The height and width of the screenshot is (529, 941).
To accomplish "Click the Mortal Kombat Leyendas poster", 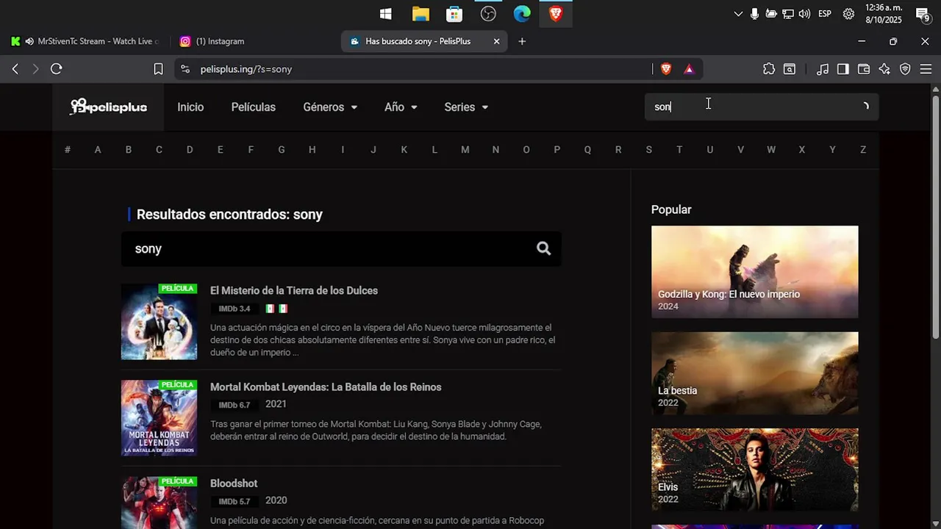I will (x=159, y=418).
